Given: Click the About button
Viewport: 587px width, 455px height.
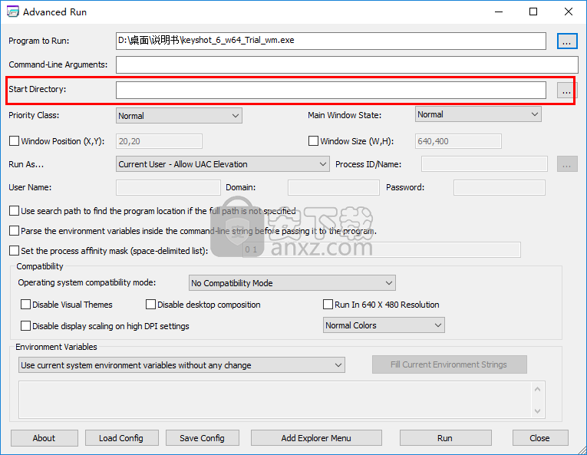Looking at the screenshot, I should point(45,438).
